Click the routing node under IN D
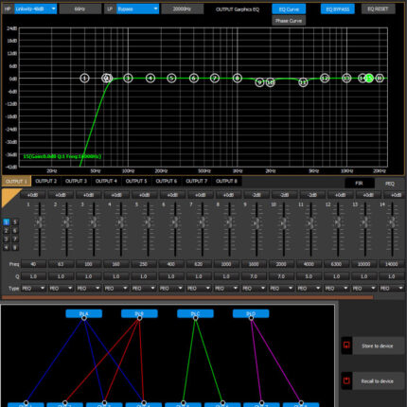407x407 pixels. pos(251,318)
